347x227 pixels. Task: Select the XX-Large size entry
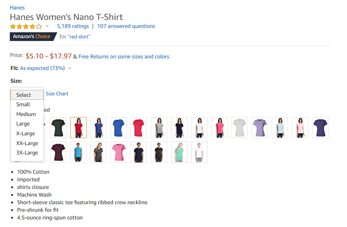[27, 143]
